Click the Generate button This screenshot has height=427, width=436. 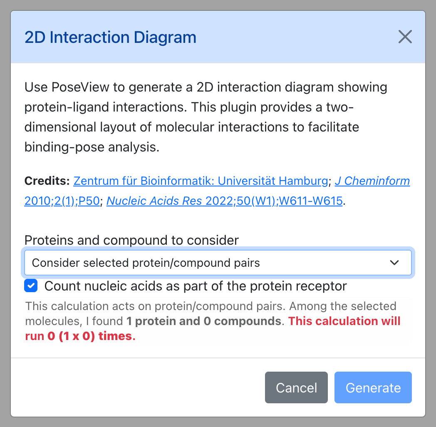(x=373, y=387)
